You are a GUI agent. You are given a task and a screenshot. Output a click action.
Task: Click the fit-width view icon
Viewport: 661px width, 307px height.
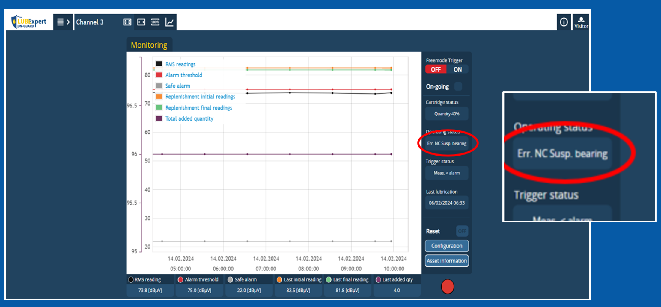[141, 22]
